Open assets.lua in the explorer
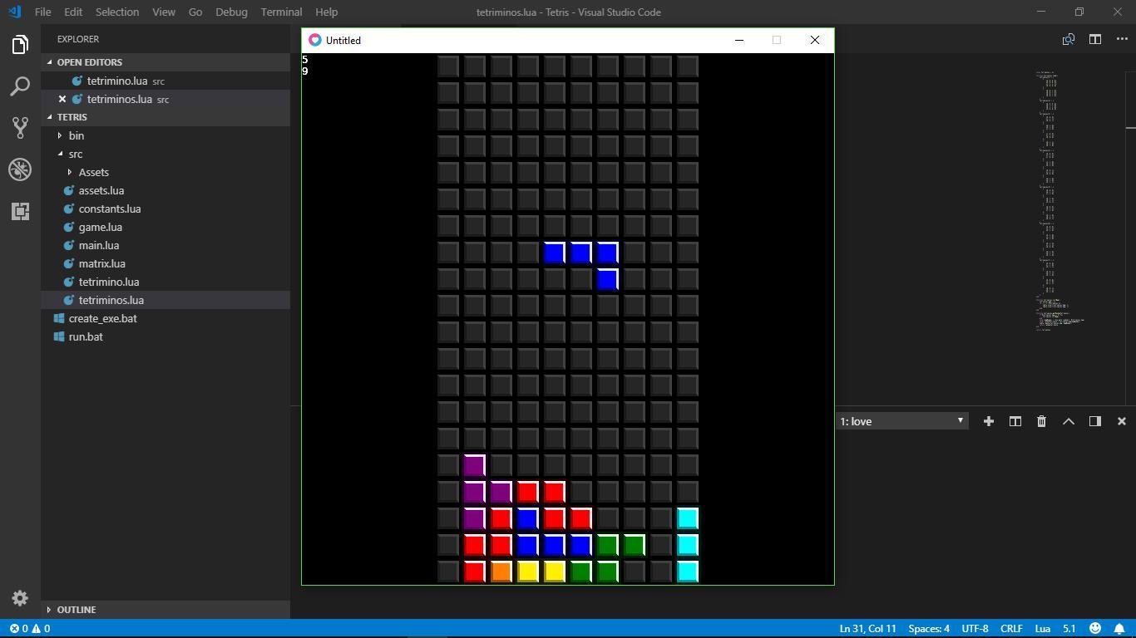This screenshot has width=1136, height=638. tap(165, 190)
